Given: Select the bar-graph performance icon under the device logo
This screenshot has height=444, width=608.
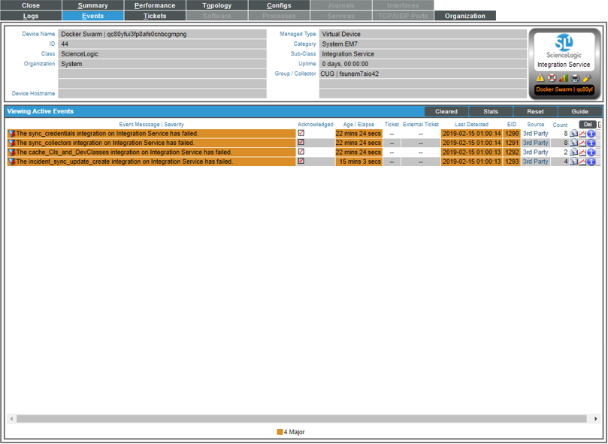Looking at the screenshot, I should (562, 77).
